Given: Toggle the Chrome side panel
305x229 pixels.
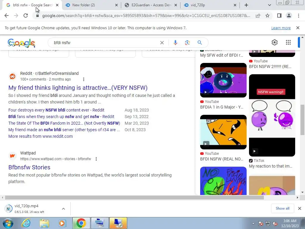Looking at the screenshot, I should point(279,16).
